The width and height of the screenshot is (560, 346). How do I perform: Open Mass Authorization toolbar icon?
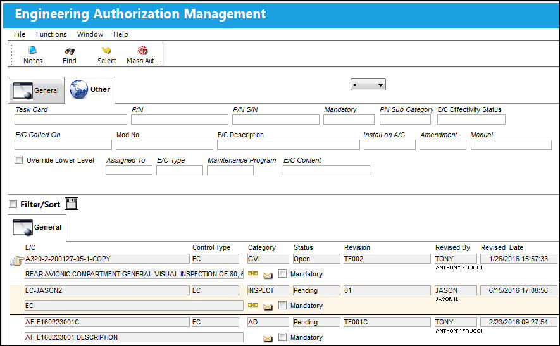[143, 51]
